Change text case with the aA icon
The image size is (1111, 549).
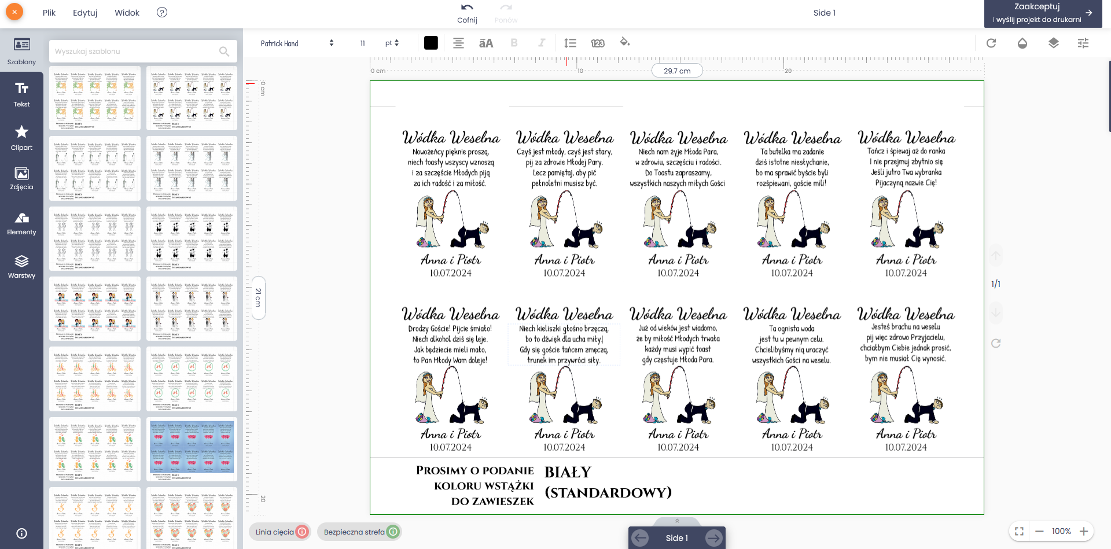click(486, 43)
